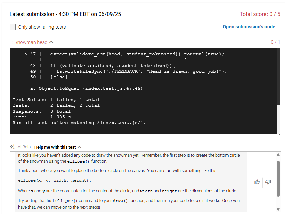Give thumbs down to the AI response
Viewport: 285px width, 214px height.
click(x=268, y=182)
